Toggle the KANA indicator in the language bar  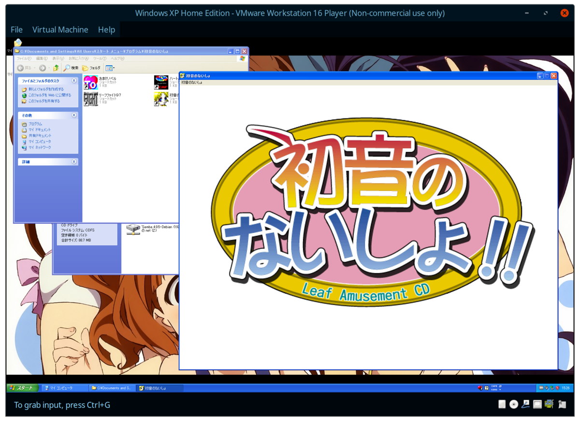(493, 390)
